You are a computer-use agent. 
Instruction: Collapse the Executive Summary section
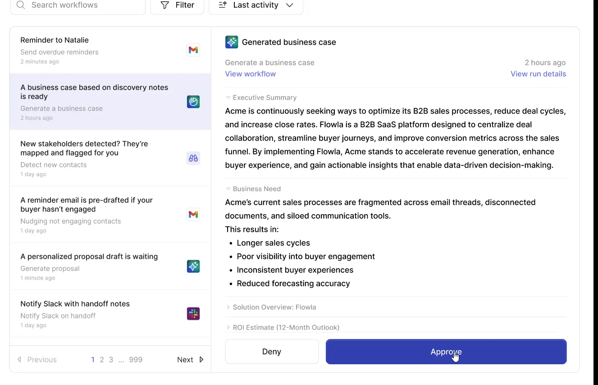[x=261, y=98]
